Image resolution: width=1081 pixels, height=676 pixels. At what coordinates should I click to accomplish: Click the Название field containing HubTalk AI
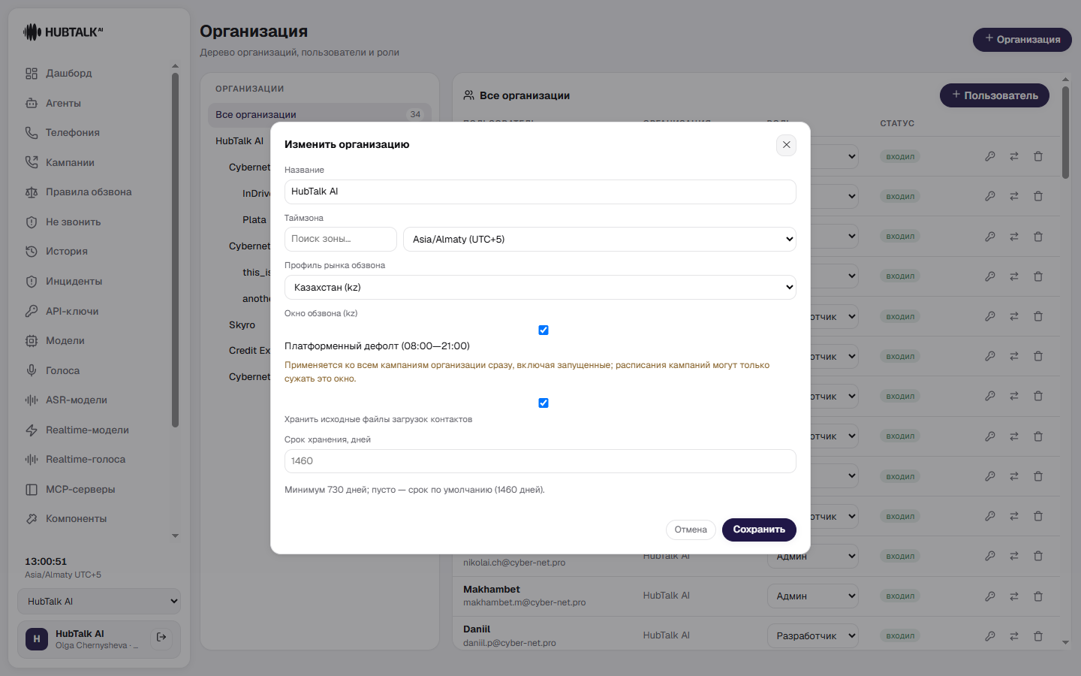(x=540, y=192)
